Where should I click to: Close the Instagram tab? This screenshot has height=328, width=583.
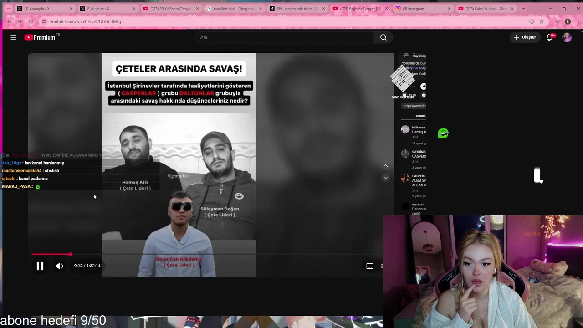point(449,9)
